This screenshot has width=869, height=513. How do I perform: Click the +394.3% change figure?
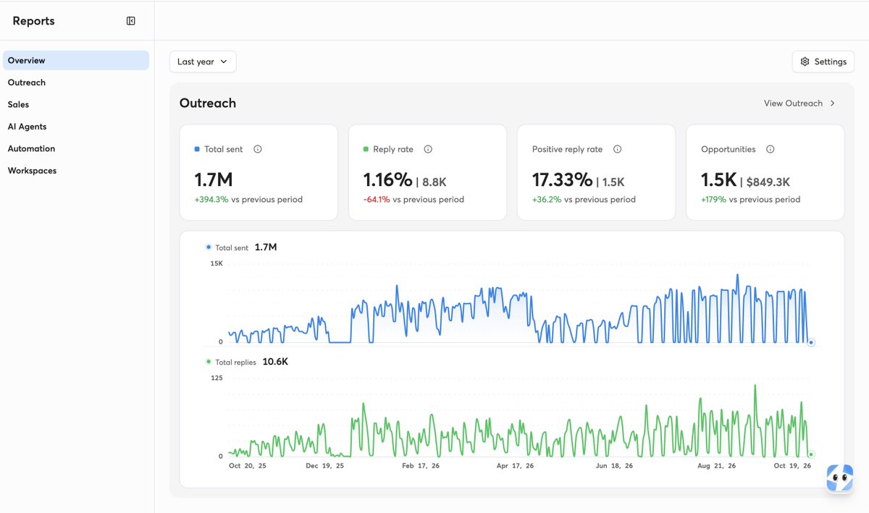[x=211, y=200]
